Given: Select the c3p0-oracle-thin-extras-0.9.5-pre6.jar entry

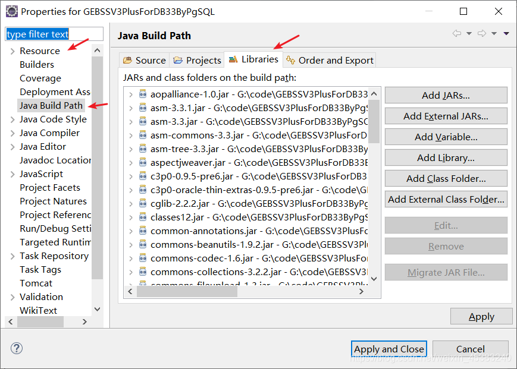Looking at the screenshot, I should [x=259, y=190].
